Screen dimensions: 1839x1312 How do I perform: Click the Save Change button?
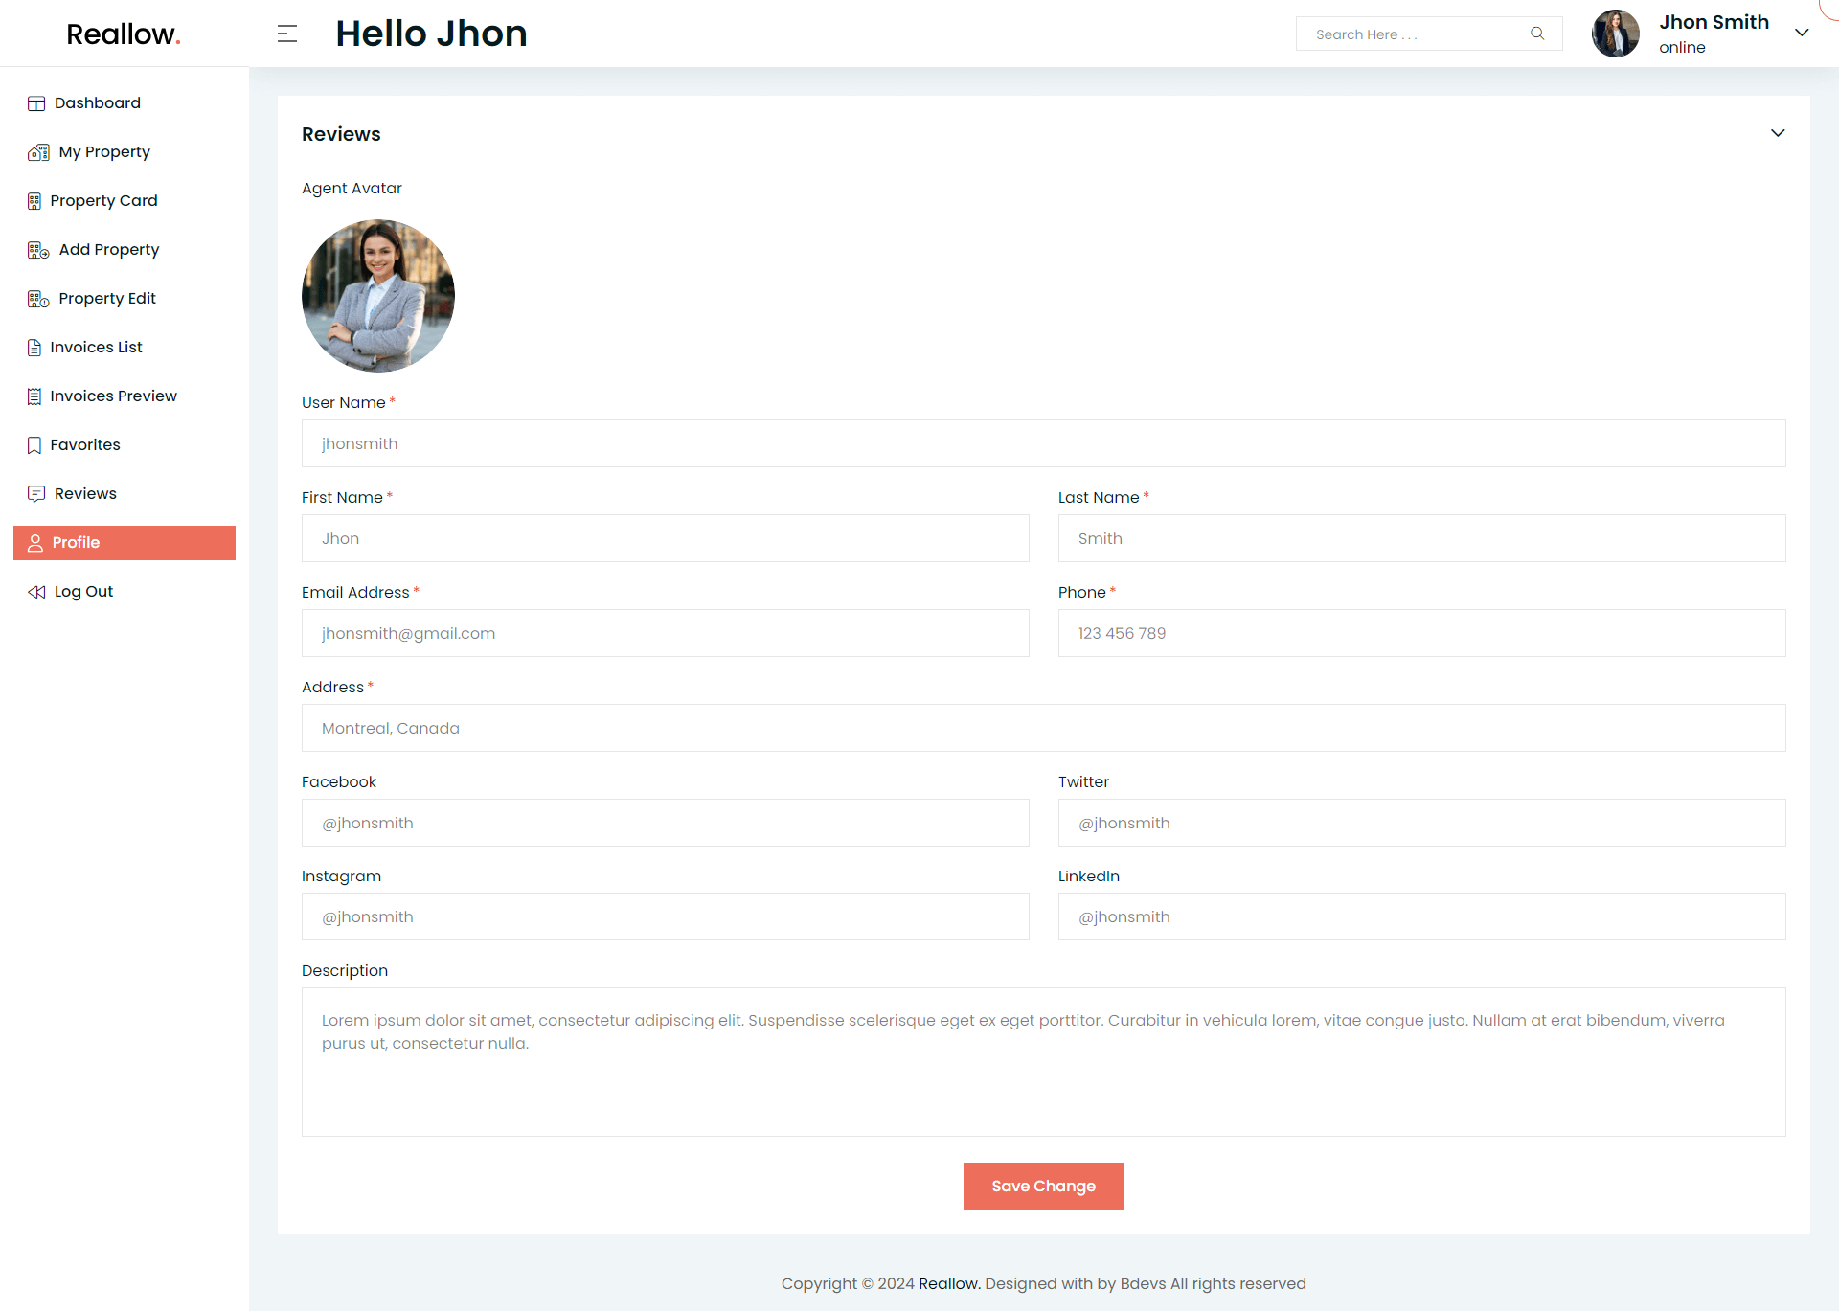point(1044,1187)
